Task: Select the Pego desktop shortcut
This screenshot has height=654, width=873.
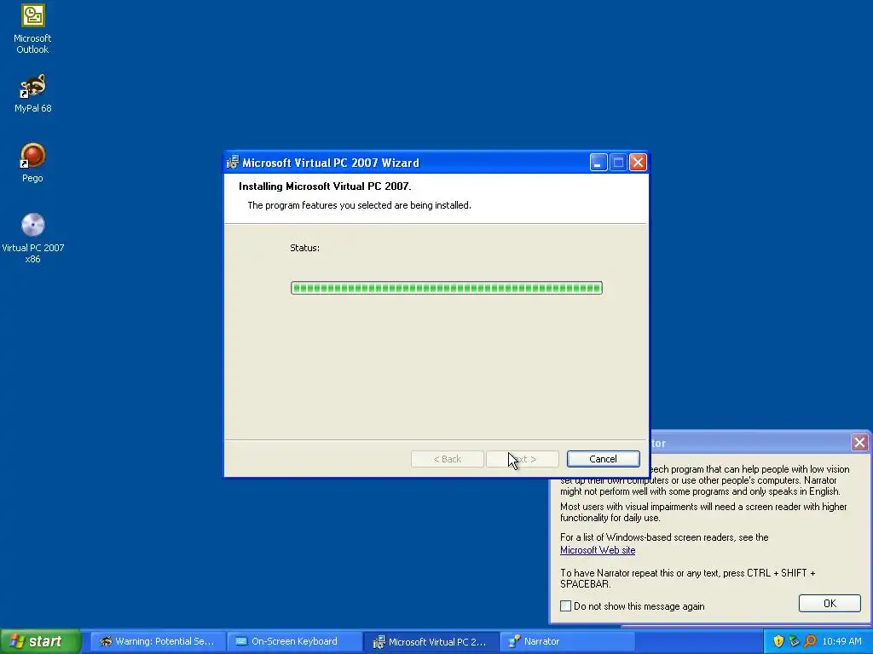Action: (x=32, y=163)
